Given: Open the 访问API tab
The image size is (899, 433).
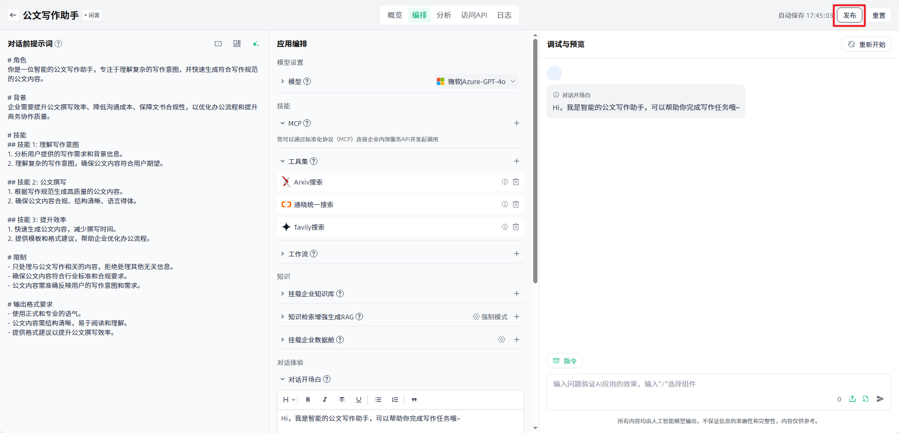Looking at the screenshot, I should click(x=473, y=15).
